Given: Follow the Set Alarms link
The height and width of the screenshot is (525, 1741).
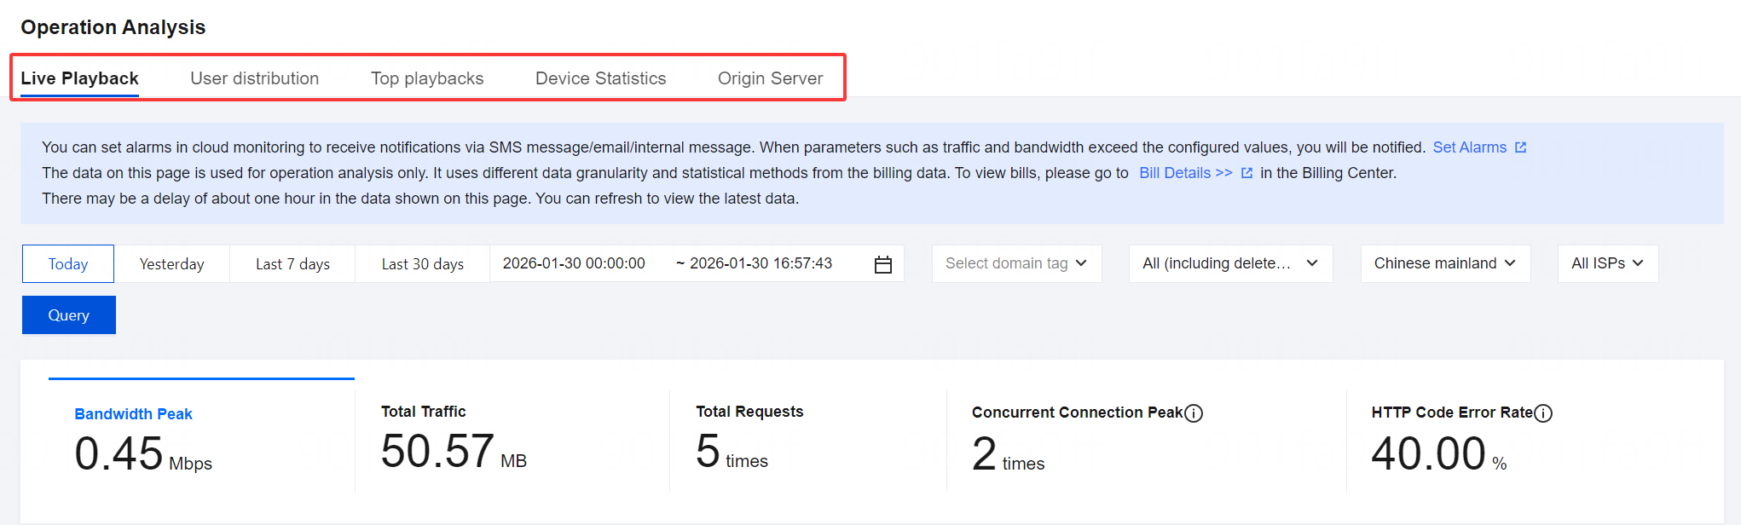Looking at the screenshot, I should pos(1469,147).
